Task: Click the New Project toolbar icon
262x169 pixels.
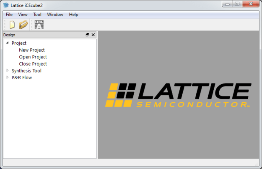Action: [12, 25]
